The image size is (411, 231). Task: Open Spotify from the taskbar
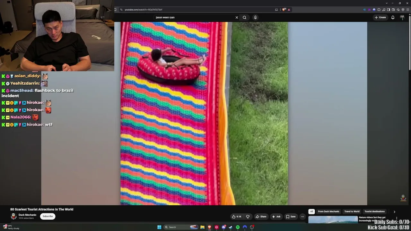tap(238, 227)
